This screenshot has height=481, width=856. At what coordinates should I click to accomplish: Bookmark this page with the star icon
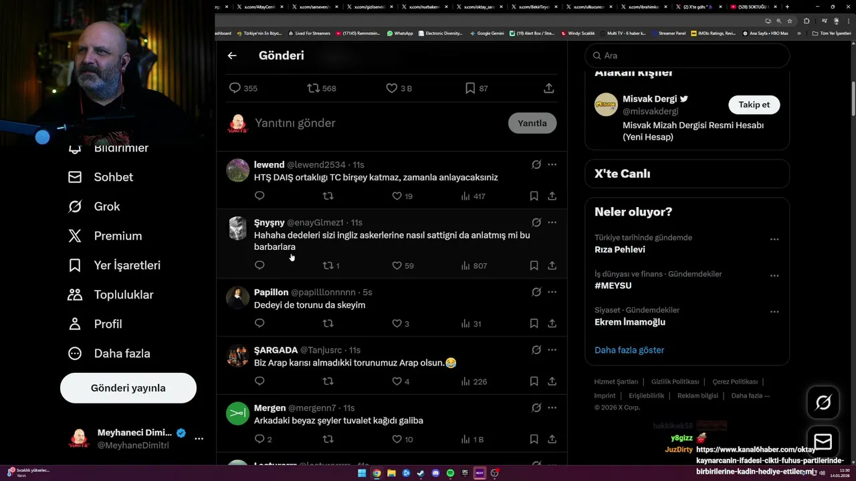point(789,21)
